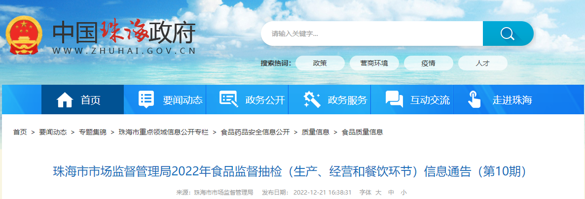Click the 政务公开 document search icon
585x199 pixels.
[x=228, y=99]
